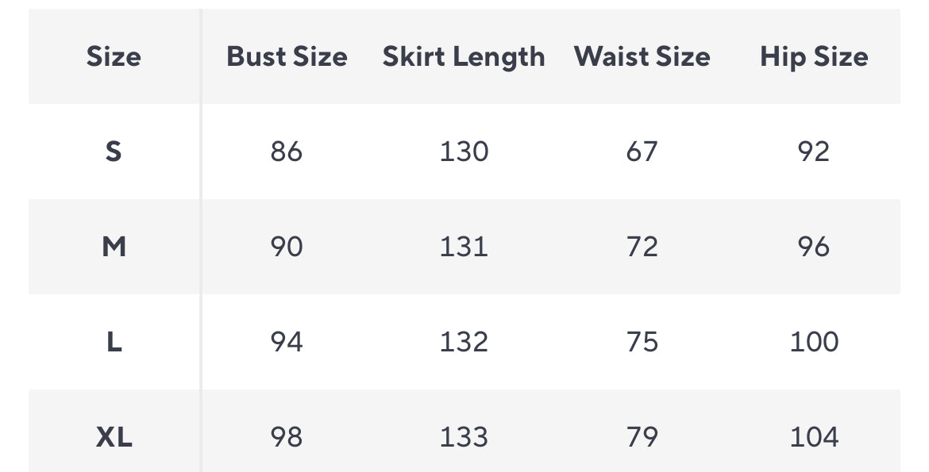The width and height of the screenshot is (929, 472).
Task: Click the Bust Size column header
Action: point(287,56)
